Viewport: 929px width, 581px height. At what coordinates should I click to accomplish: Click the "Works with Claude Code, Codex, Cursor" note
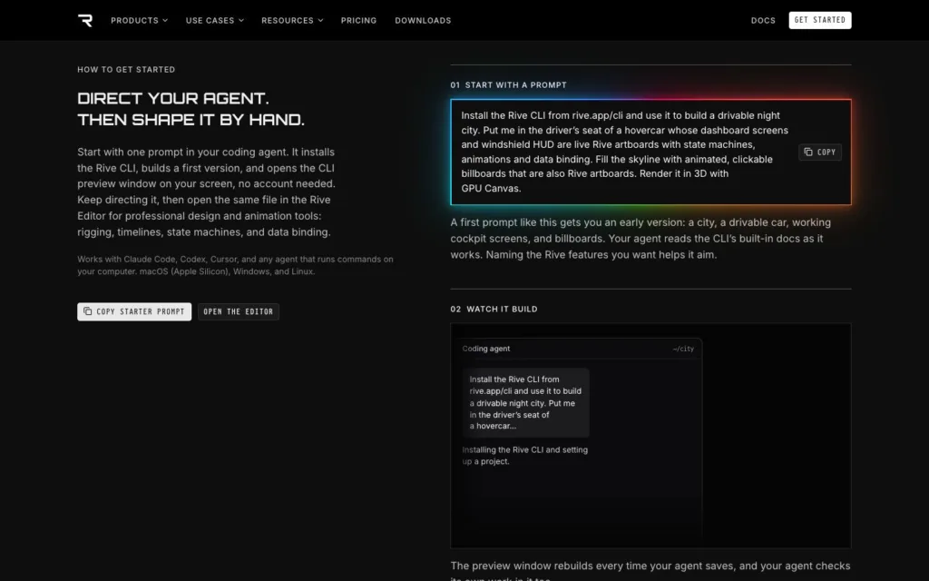(235, 265)
